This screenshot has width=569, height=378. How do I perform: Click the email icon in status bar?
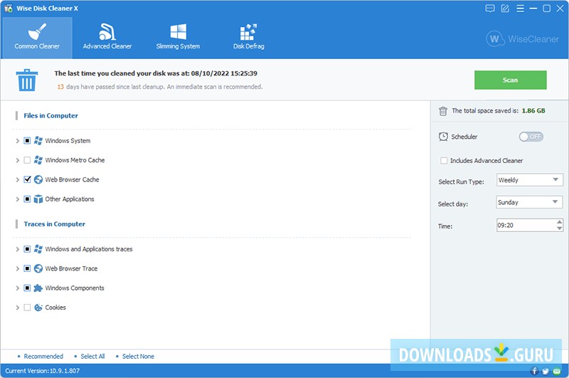pyautogui.click(x=557, y=371)
